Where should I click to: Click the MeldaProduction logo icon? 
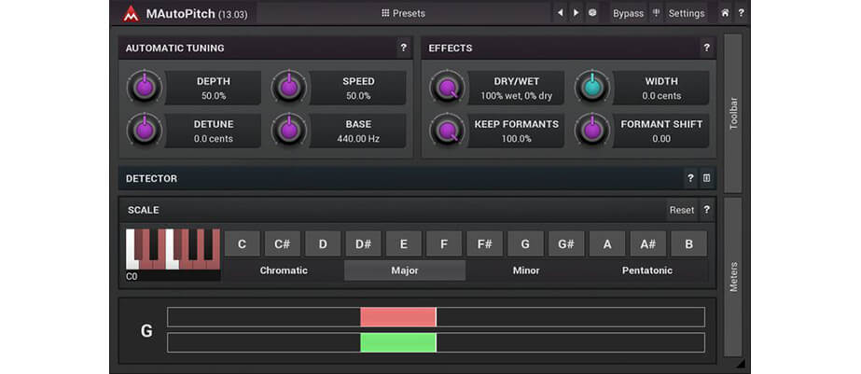pos(131,14)
